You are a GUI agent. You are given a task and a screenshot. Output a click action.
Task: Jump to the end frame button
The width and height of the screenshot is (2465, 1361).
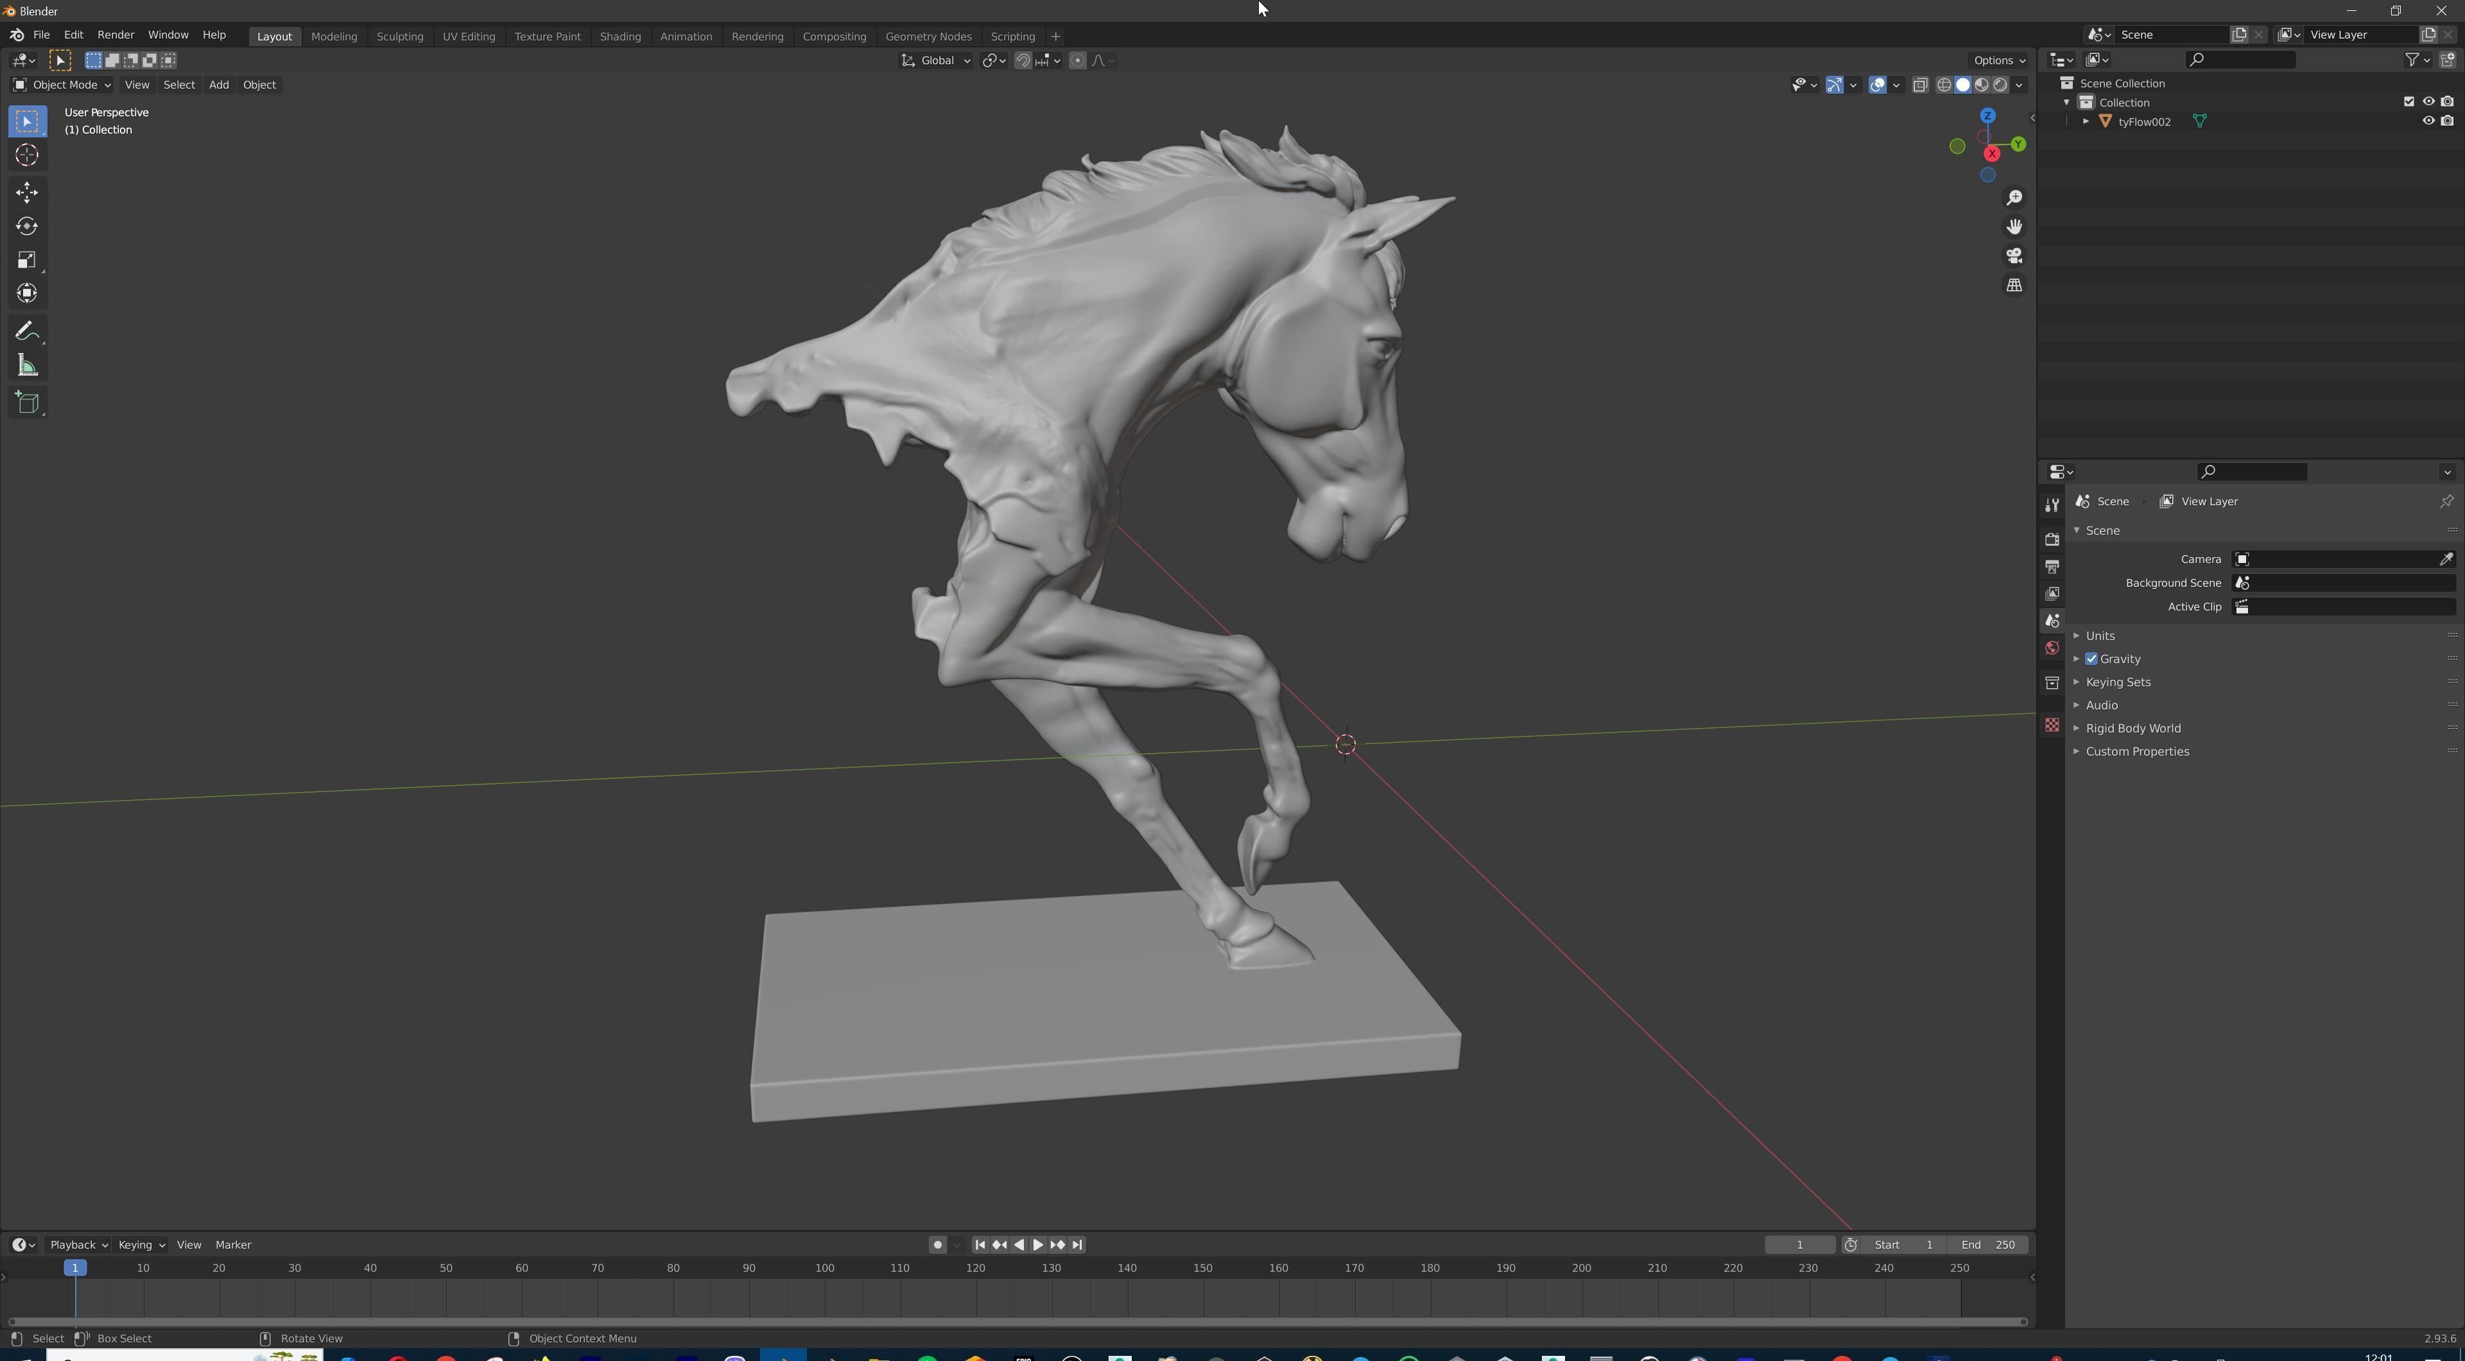pos(1077,1245)
